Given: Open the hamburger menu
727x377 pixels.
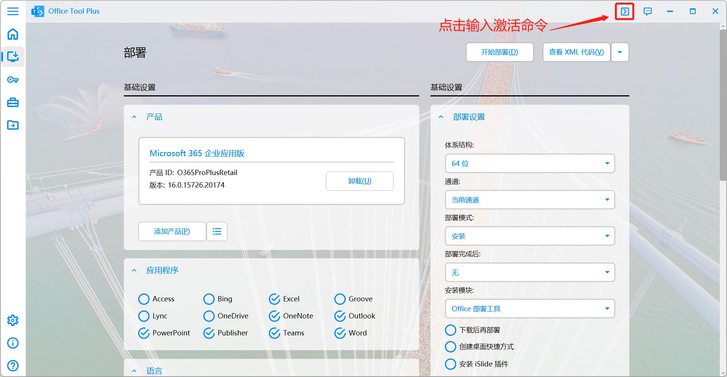Looking at the screenshot, I should point(13,11).
